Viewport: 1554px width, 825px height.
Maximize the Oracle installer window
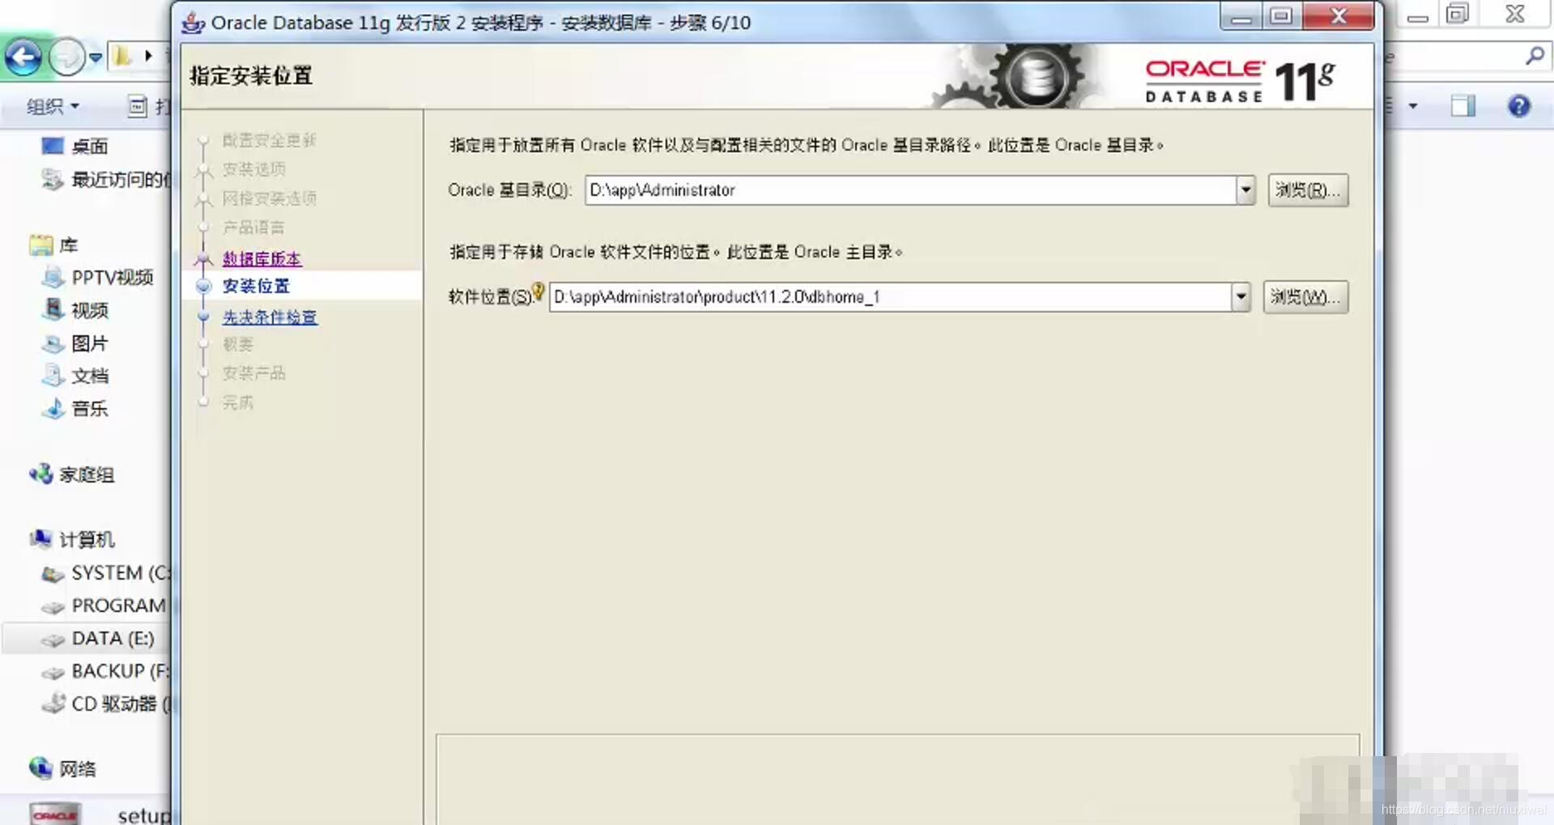1281,17
